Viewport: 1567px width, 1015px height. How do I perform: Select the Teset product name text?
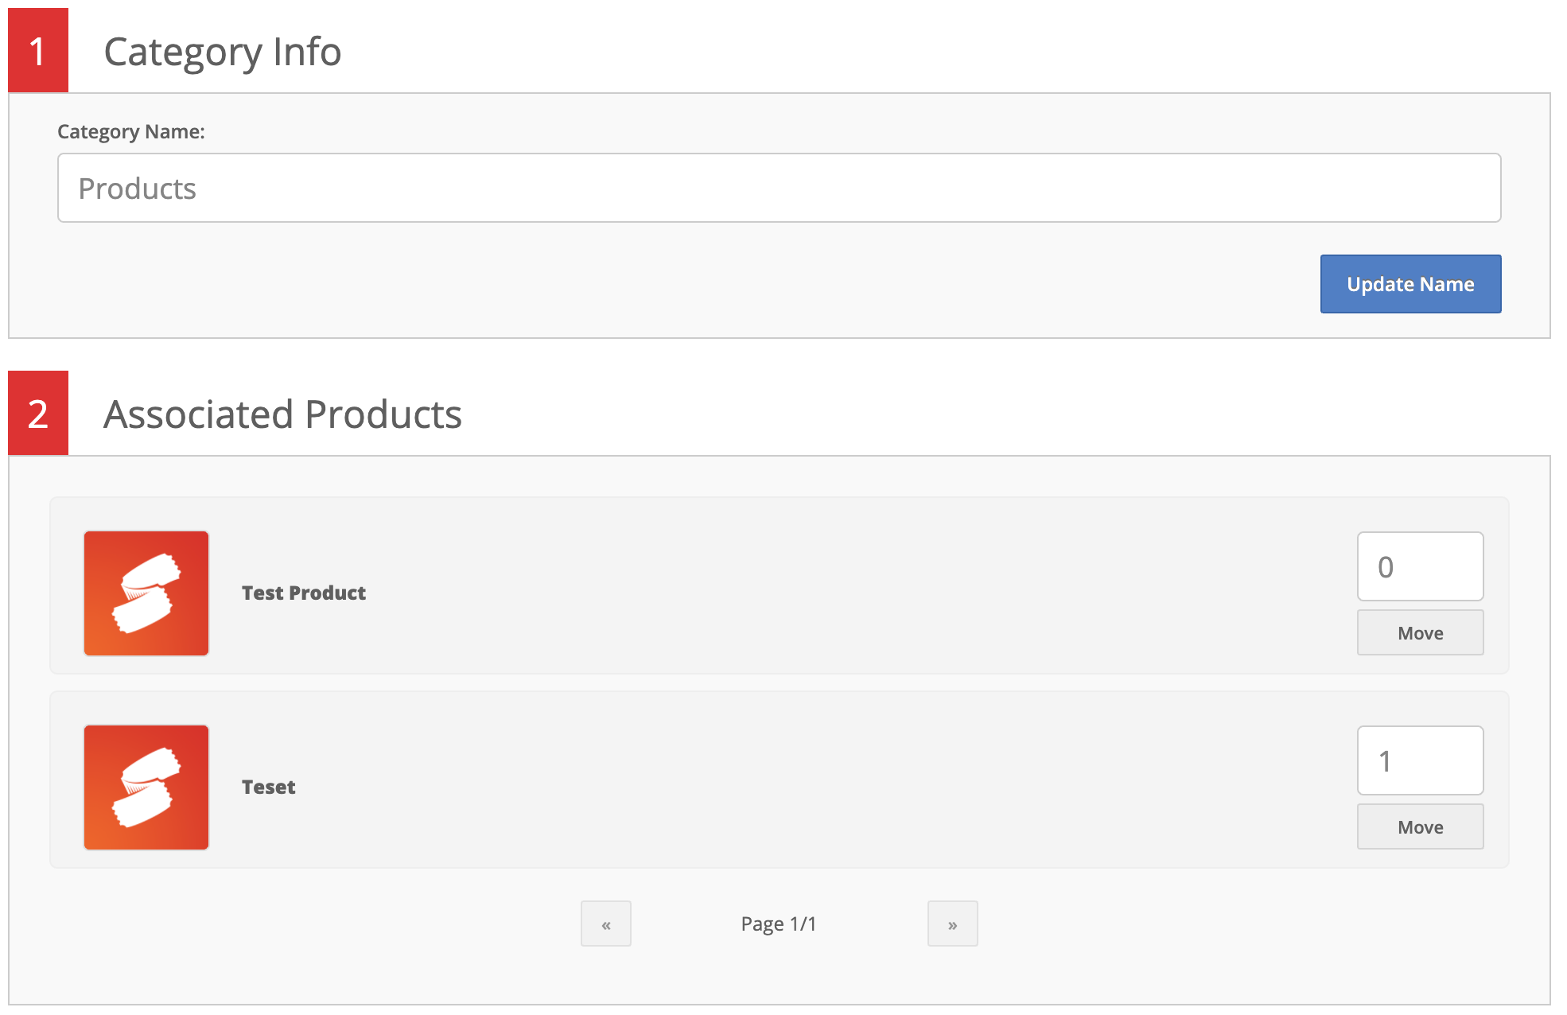(268, 787)
